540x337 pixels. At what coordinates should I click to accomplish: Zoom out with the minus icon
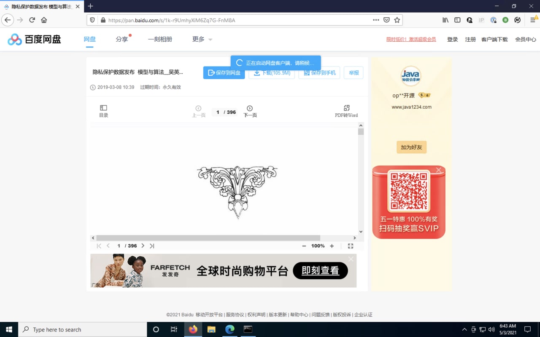pyautogui.click(x=304, y=246)
